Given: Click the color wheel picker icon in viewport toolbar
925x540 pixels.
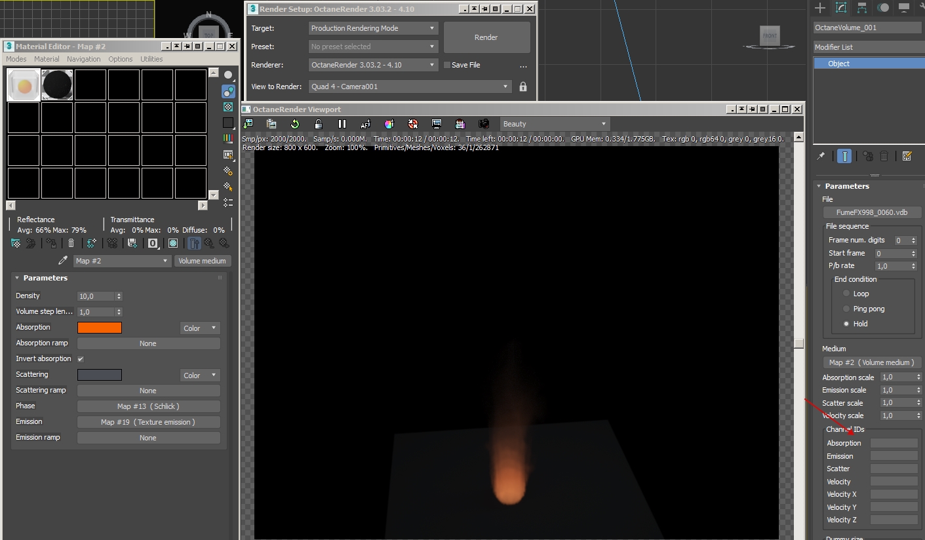Looking at the screenshot, I should pyautogui.click(x=389, y=124).
